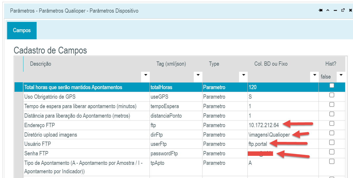Screen dimensions: 353x178
Task: Open the Hist? filter dropdown arrow
Action: [x=341, y=75]
